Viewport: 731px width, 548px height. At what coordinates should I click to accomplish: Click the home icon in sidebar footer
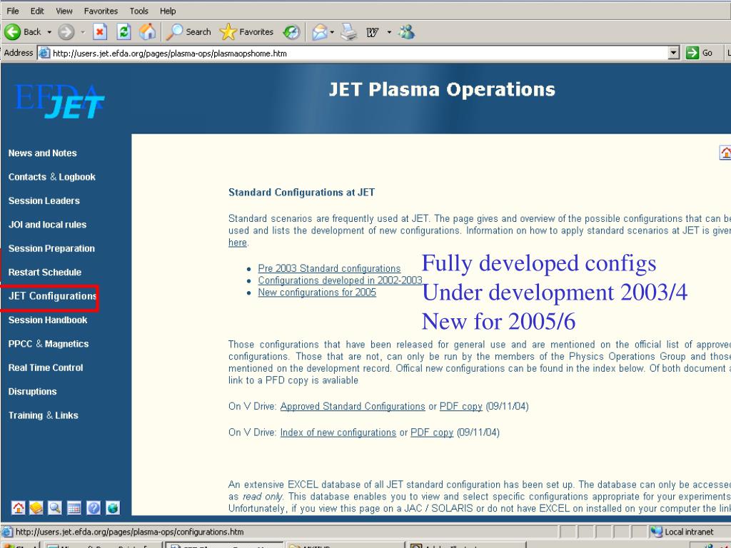[x=18, y=507]
